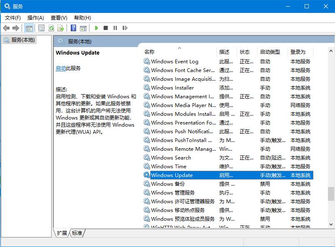Click 网络服务 in Windows Remote Management row

click(300, 149)
